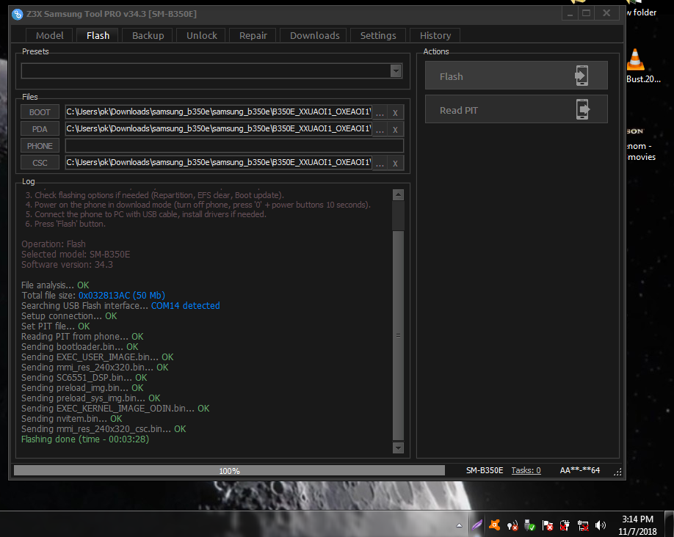Click the orange Avast tray icon
Image resolution: width=674 pixels, height=537 pixels.
coord(495,525)
